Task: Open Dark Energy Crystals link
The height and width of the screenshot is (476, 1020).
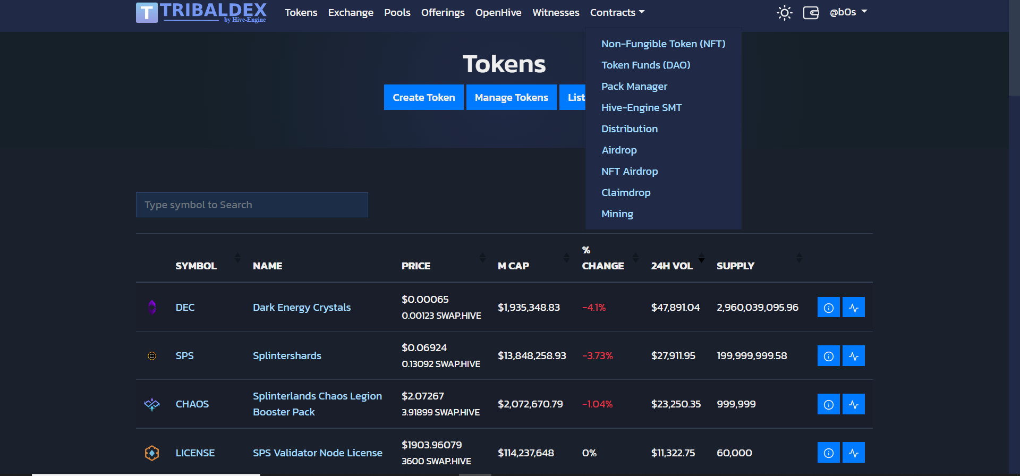Action: (x=302, y=307)
